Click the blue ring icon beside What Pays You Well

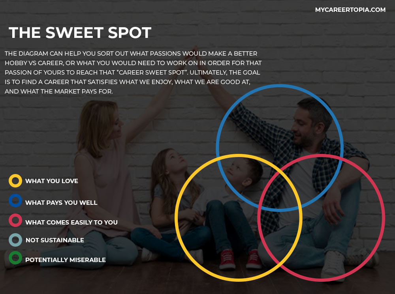tap(15, 200)
